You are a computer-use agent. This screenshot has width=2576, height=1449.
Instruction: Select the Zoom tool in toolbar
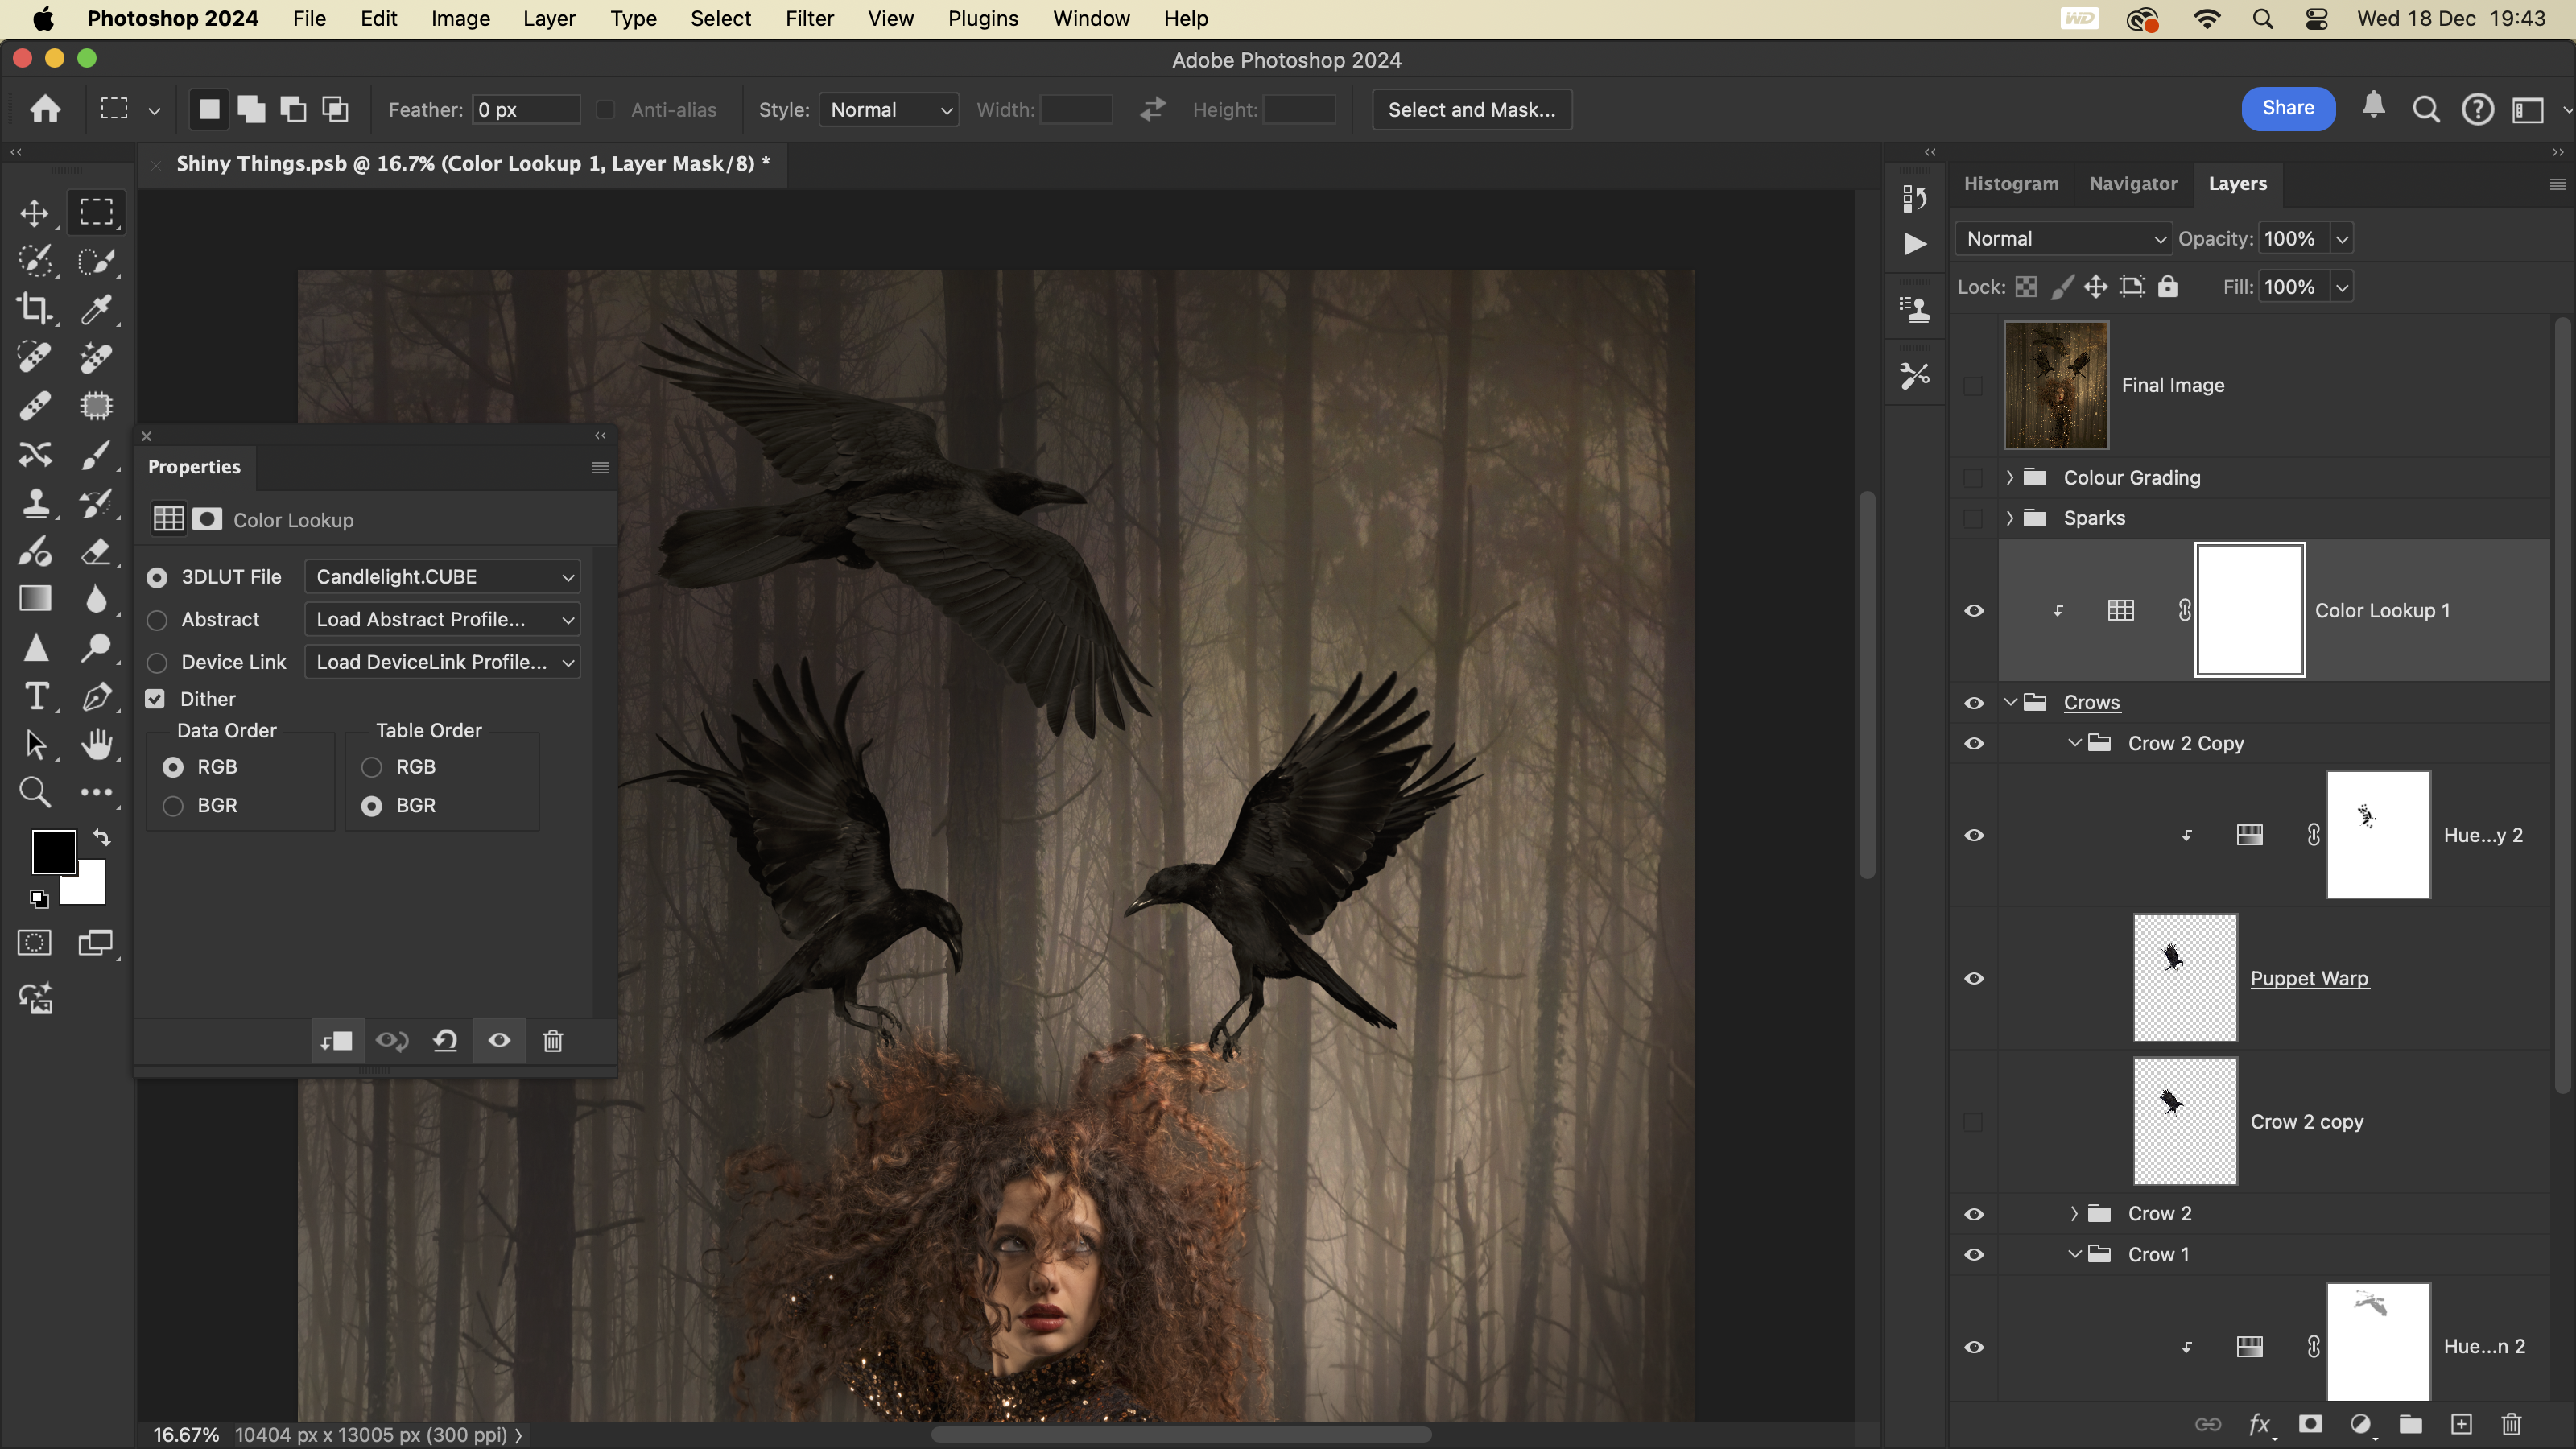pos(35,793)
